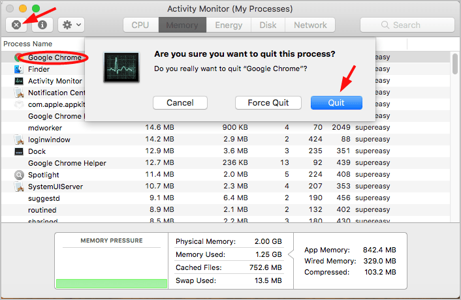Click Activity Monitor's icon in process list
The image size is (461, 300).
pyautogui.click(x=19, y=81)
